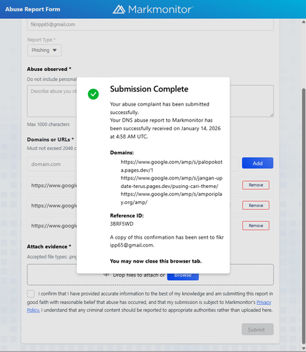
Task: Click the Abuse Report Form title
Action: coord(32,9)
